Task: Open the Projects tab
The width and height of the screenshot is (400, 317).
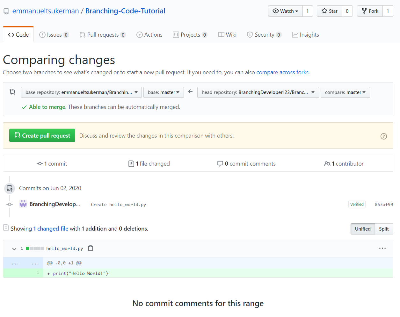Action: pos(190,35)
